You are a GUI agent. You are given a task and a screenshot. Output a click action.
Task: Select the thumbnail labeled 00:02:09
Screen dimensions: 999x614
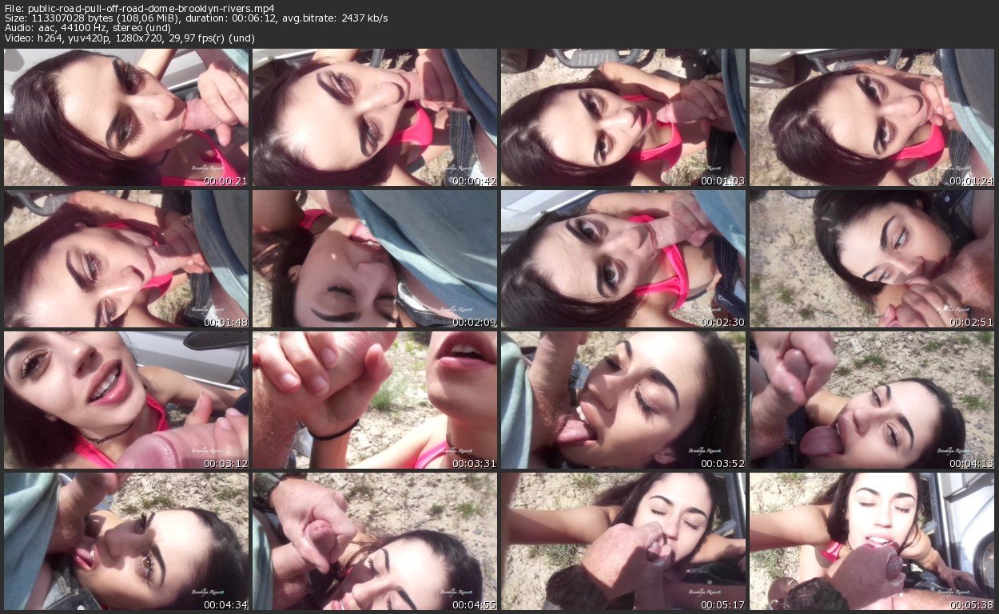[375, 259]
